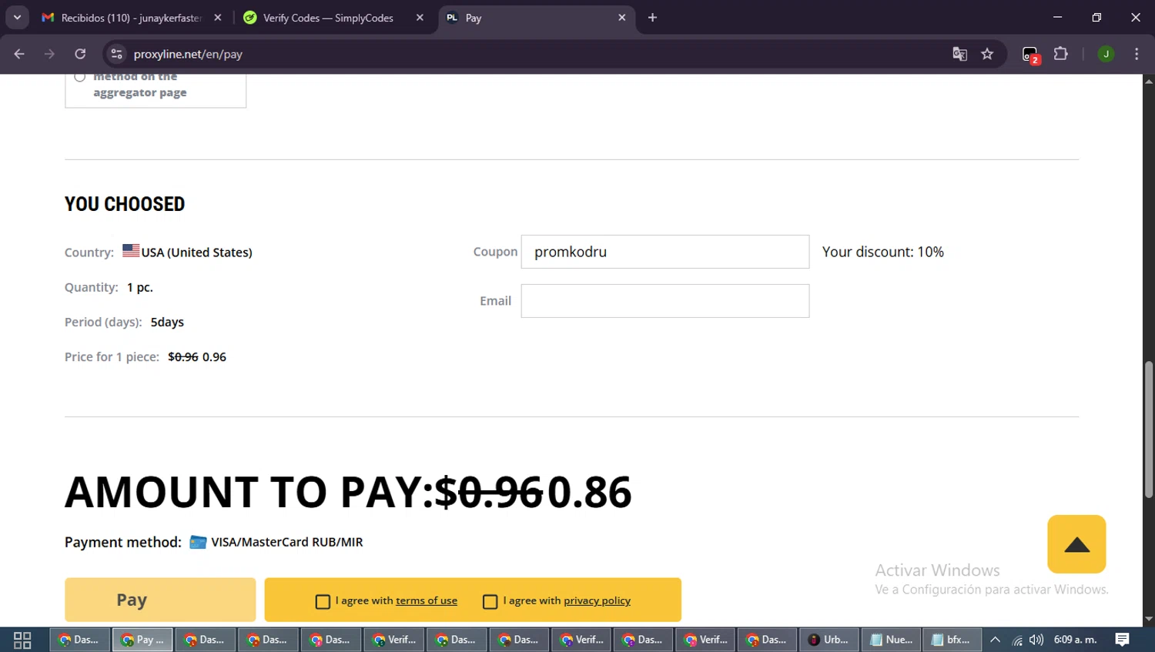This screenshot has height=652, width=1155.
Task: Open the network Wi-Fi tray icon
Action: (x=1017, y=640)
